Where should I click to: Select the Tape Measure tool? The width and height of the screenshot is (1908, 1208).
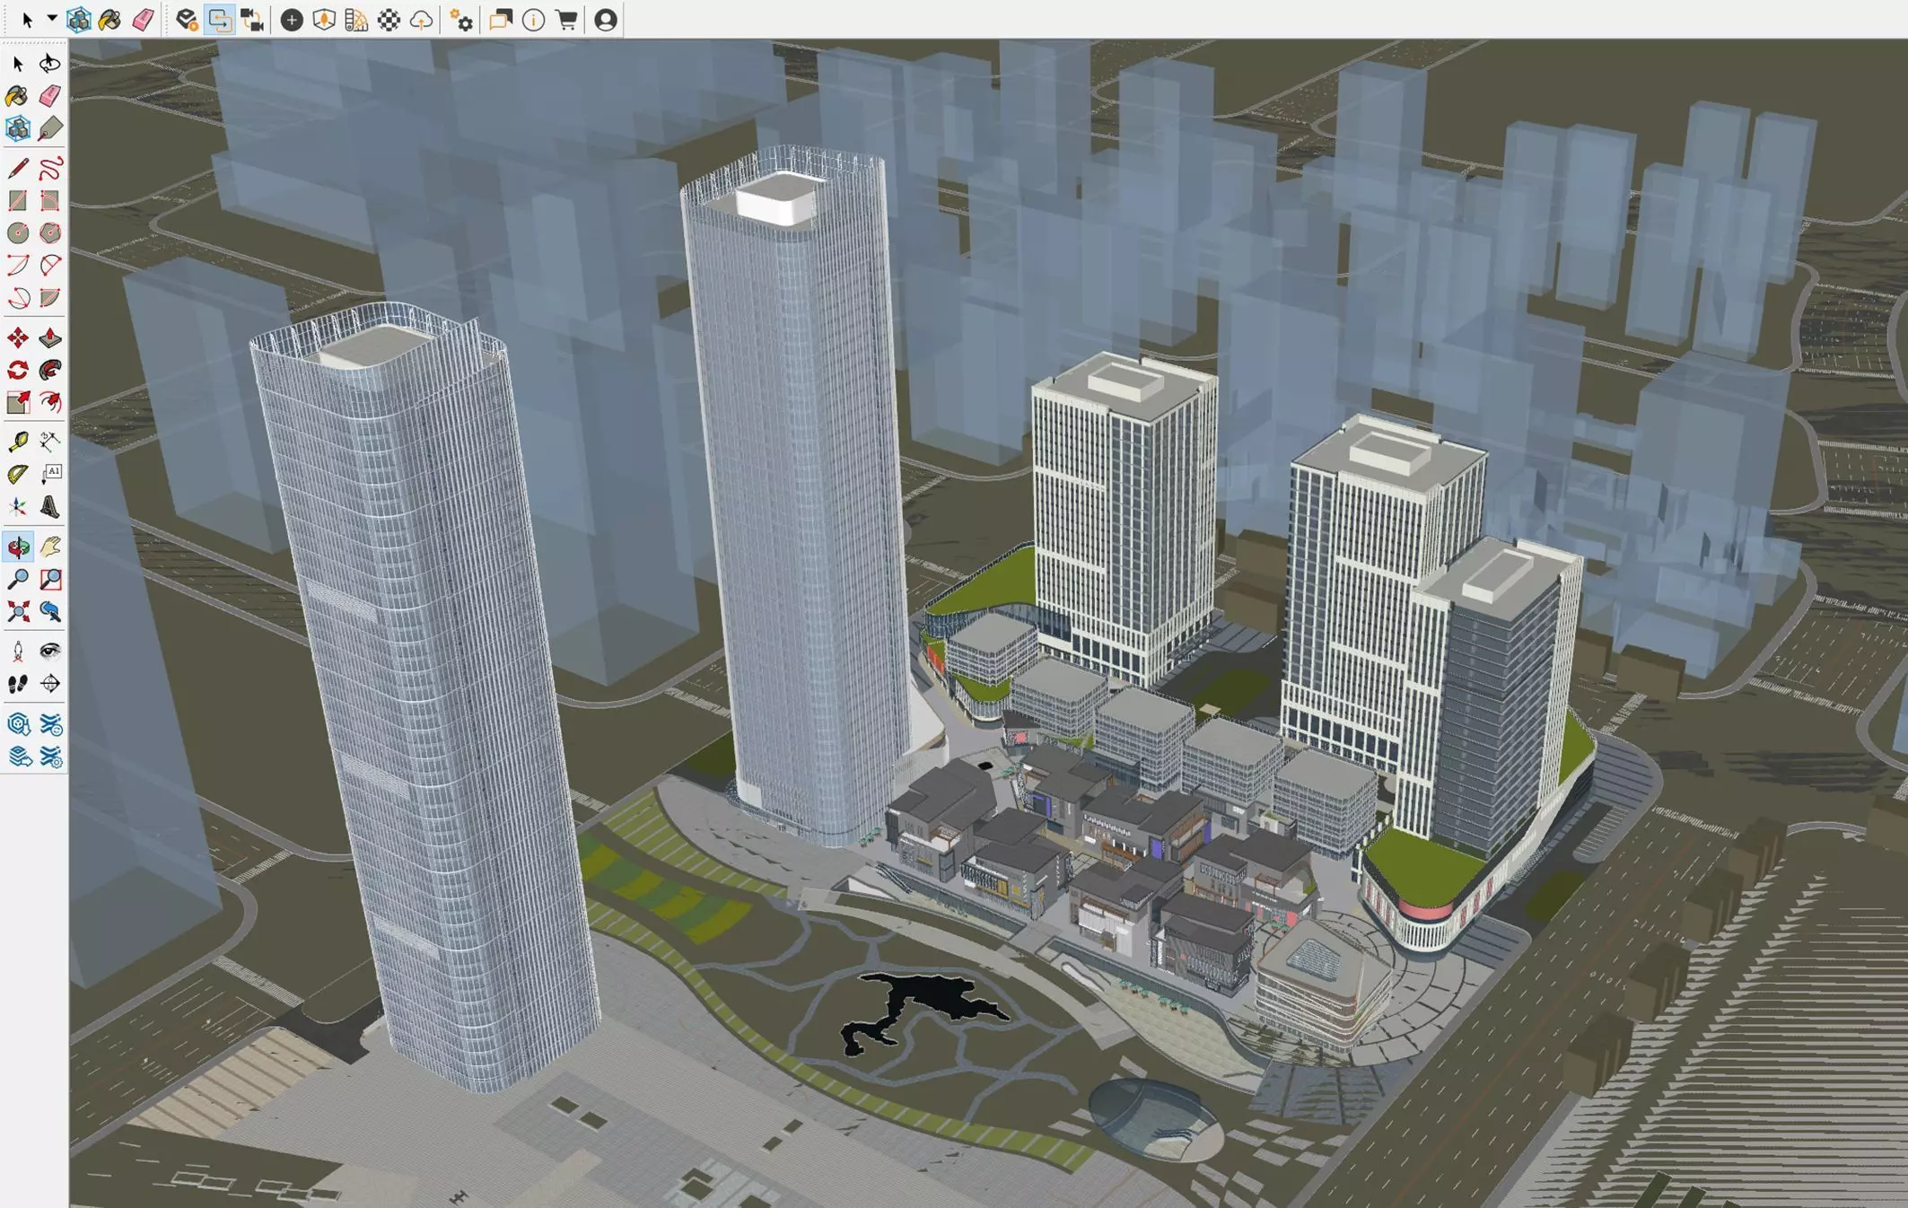point(18,442)
